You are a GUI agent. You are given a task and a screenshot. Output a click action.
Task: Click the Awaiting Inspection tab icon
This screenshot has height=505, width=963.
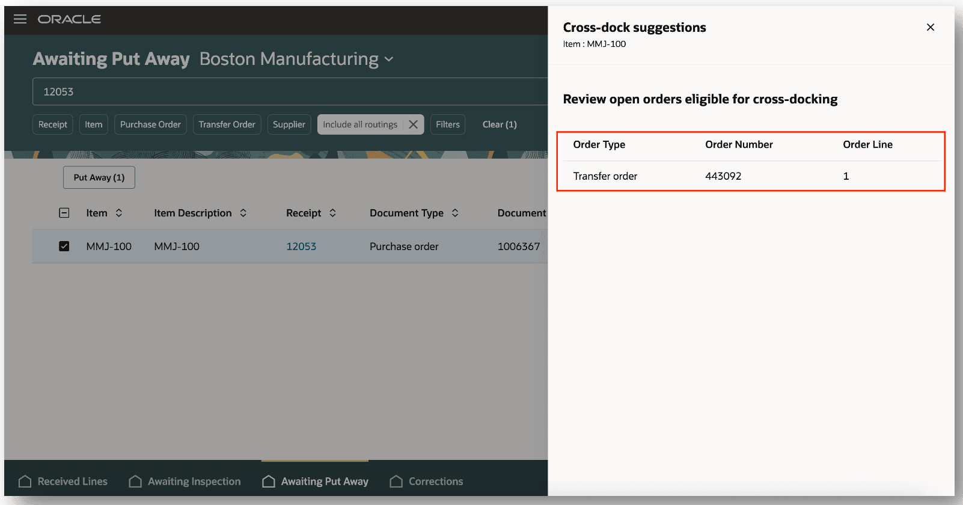[x=135, y=482]
